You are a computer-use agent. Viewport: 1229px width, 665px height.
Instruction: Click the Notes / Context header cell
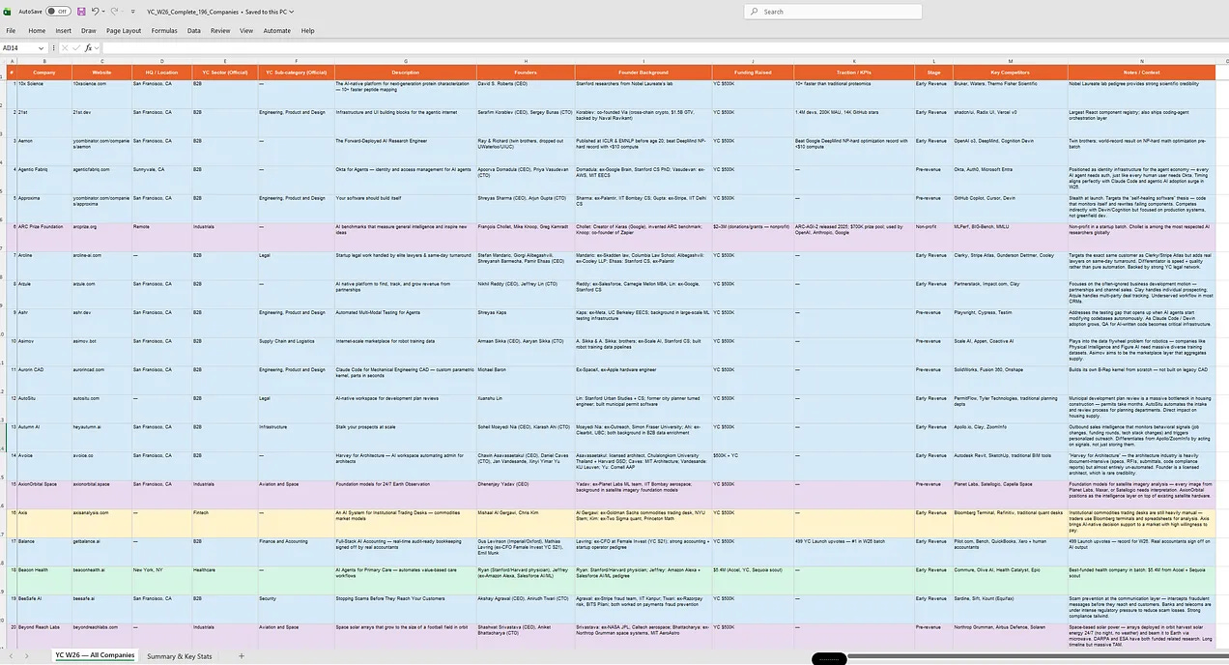[x=1141, y=72]
